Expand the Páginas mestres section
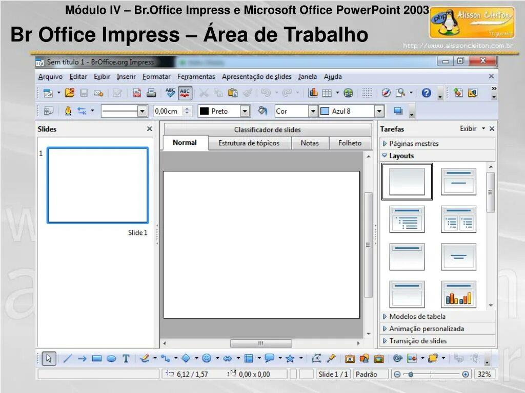525x393 pixels. [x=437, y=144]
